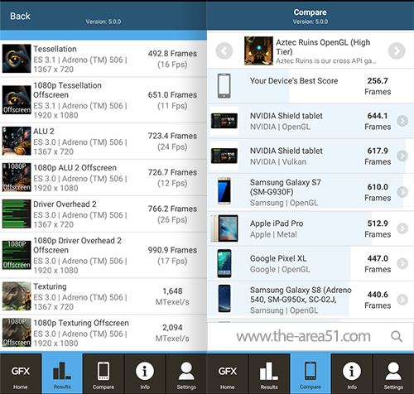Click NVIDIA Shield tablet OpenGL device image
The height and width of the screenshot is (394, 414).
coord(224,121)
